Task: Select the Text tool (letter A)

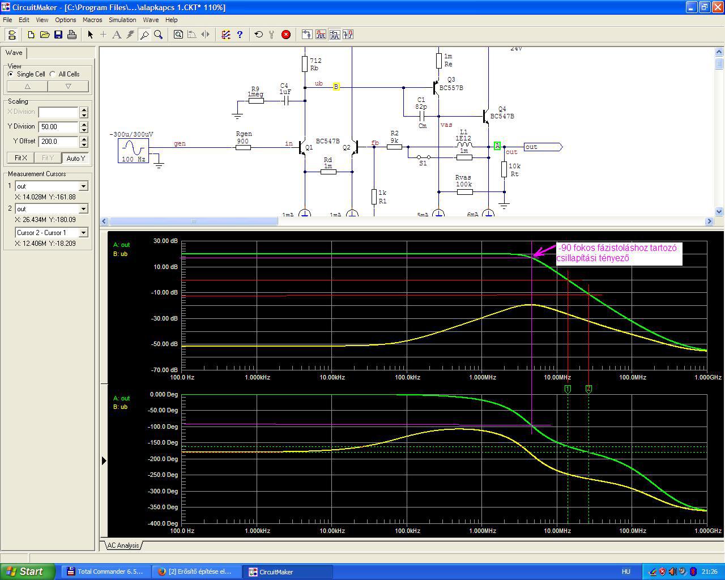Action: pos(117,35)
